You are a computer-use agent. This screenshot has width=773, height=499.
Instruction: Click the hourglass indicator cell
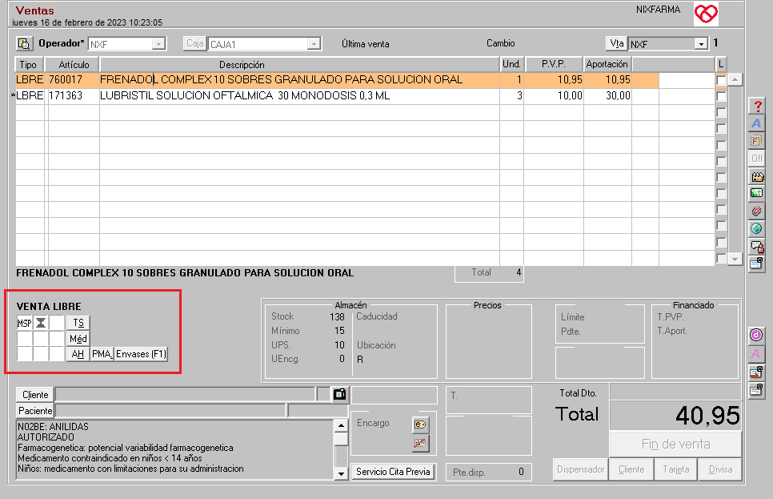click(x=41, y=323)
